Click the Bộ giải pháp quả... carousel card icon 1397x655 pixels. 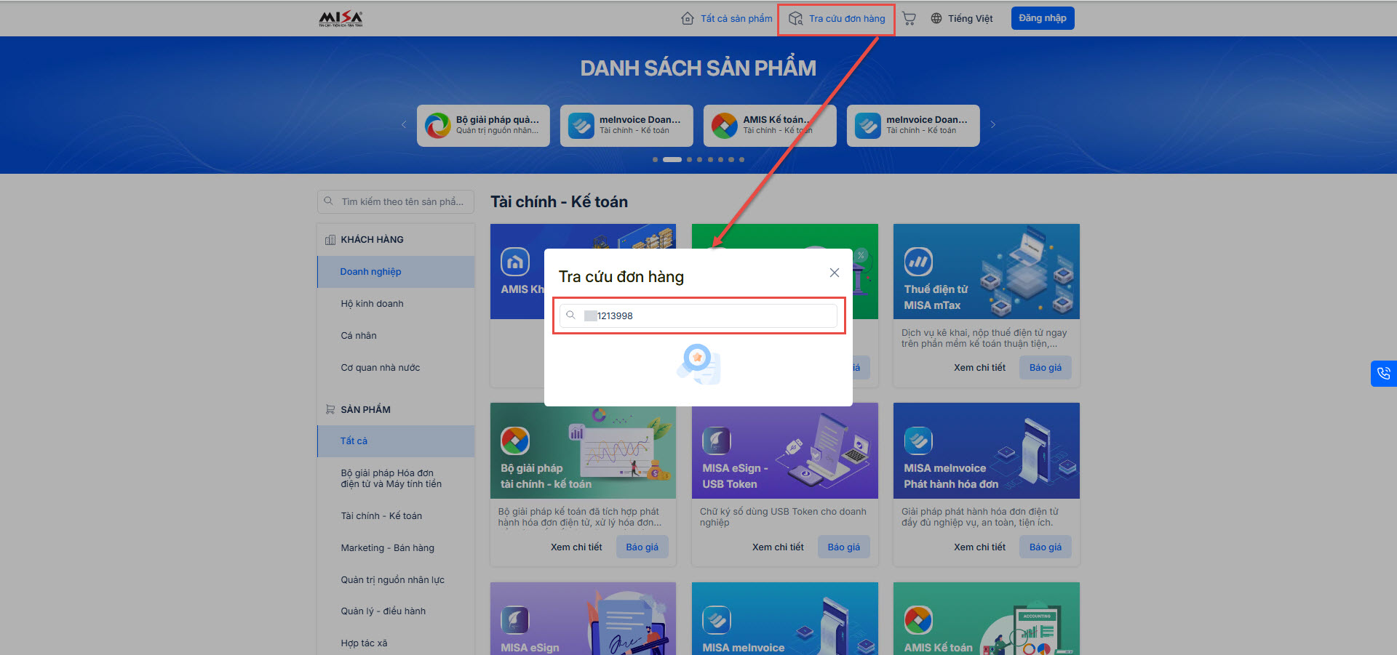click(437, 125)
